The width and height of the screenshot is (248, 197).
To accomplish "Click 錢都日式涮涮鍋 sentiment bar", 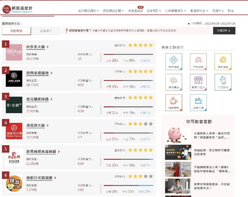I will (128, 186).
